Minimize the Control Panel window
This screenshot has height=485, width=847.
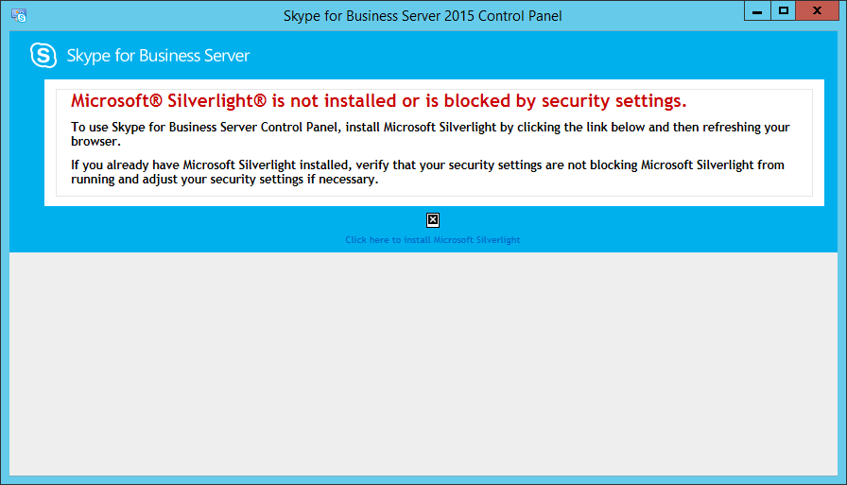[x=757, y=10]
